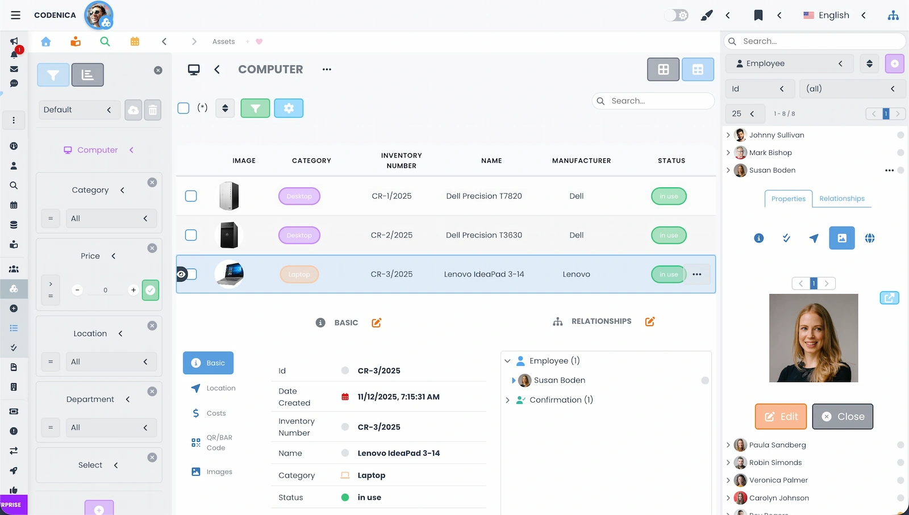Open the three-dot menu next to COMPUTER
This screenshot has height=515, width=909.
click(x=327, y=69)
